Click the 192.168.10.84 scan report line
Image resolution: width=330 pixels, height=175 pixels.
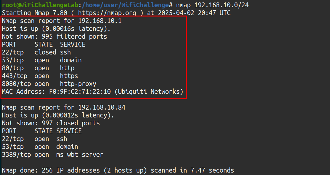click(64, 107)
